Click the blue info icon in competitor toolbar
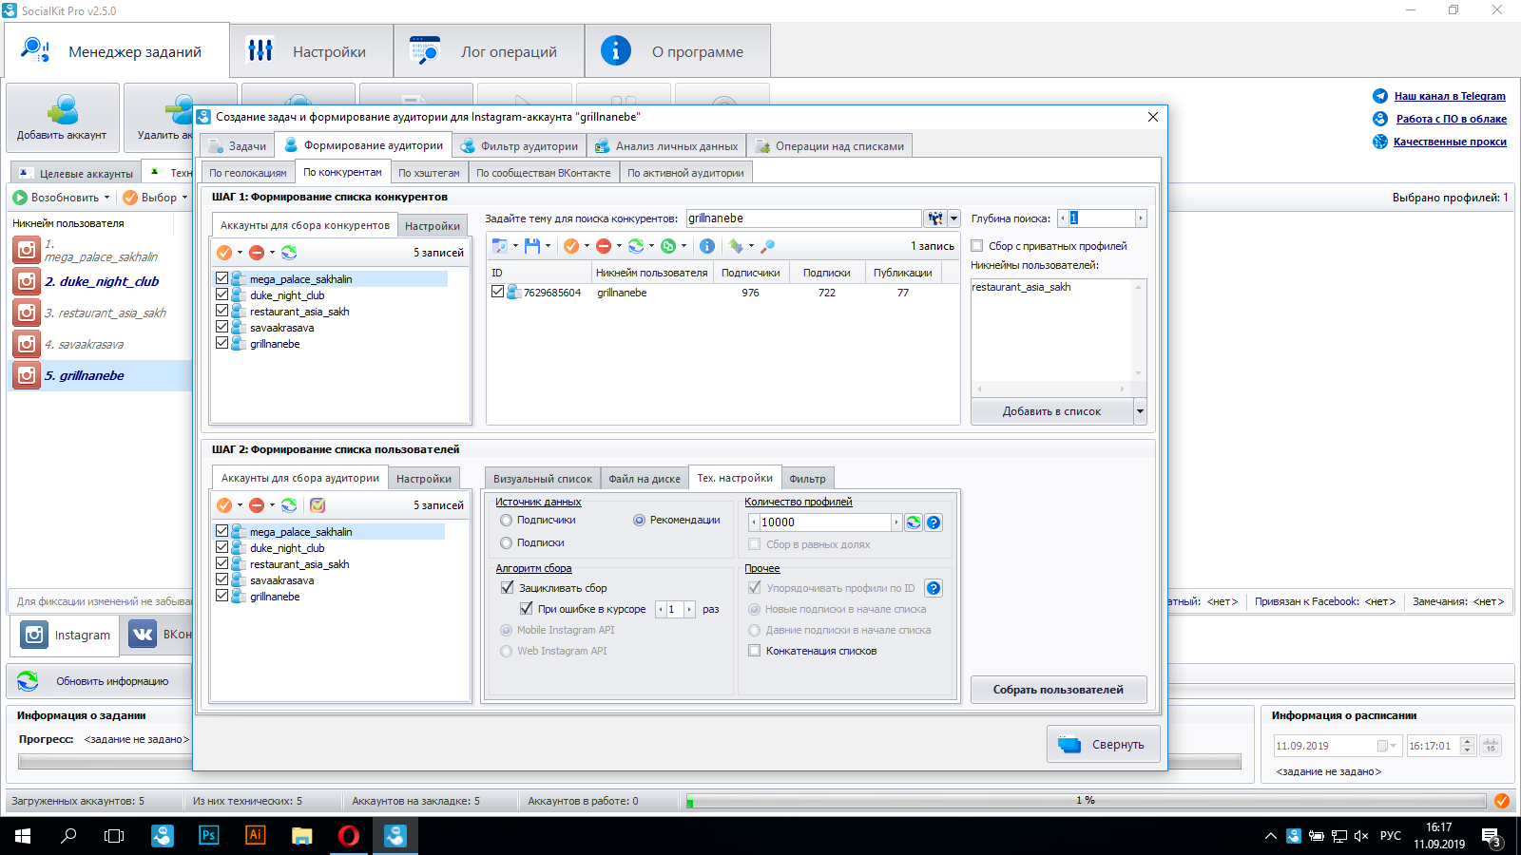 pyautogui.click(x=707, y=246)
